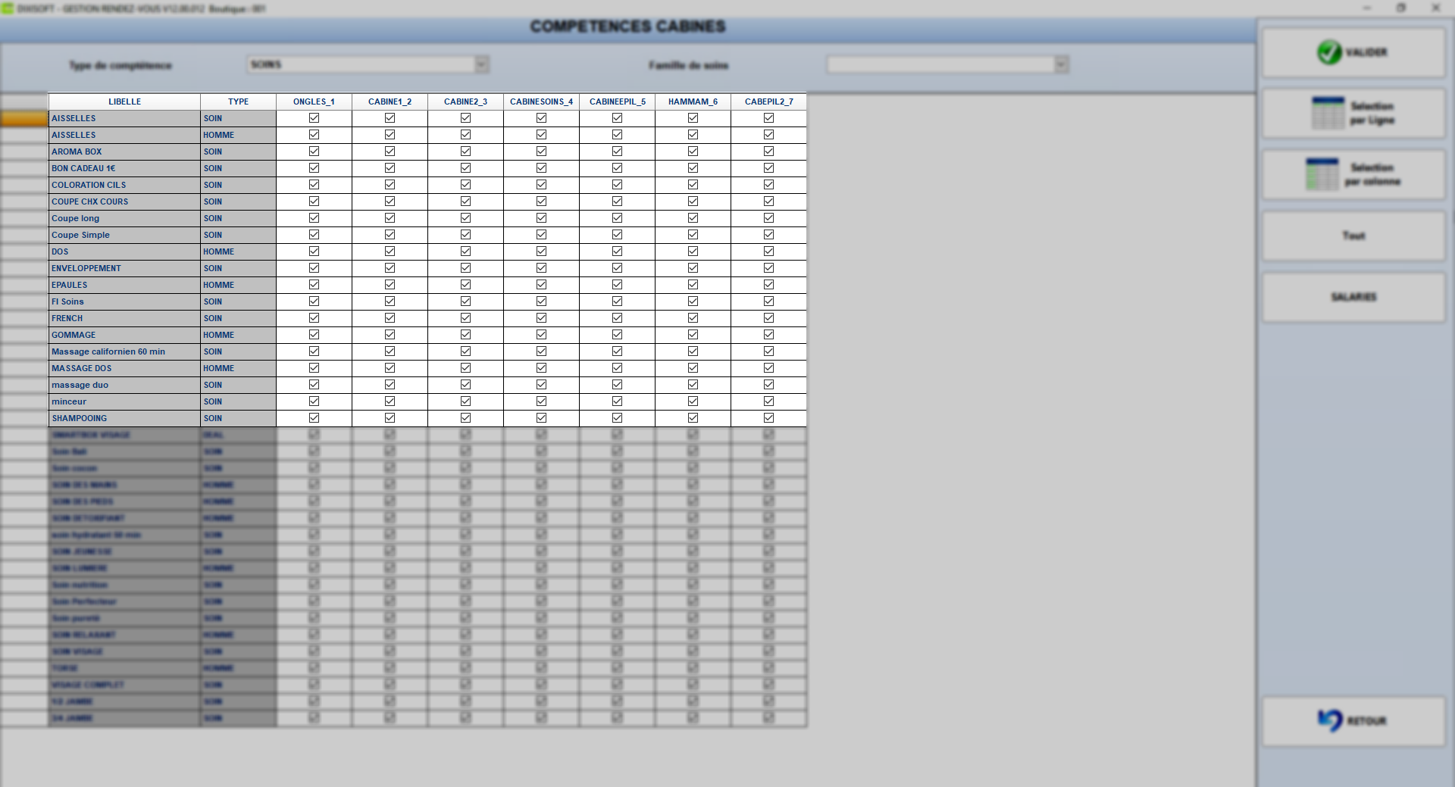Screen dimensions: 1455x787
Task: Click the RETOUR button
Action: click(1353, 721)
